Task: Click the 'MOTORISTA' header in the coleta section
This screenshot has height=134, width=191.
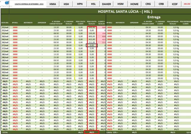Action: pyautogui.click(x=28, y=23)
